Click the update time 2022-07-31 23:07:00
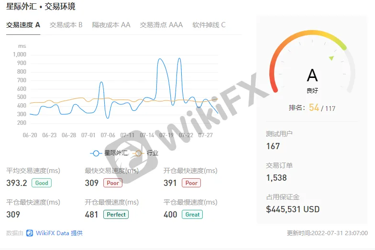This screenshot has width=375, height=250. click(340, 233)
